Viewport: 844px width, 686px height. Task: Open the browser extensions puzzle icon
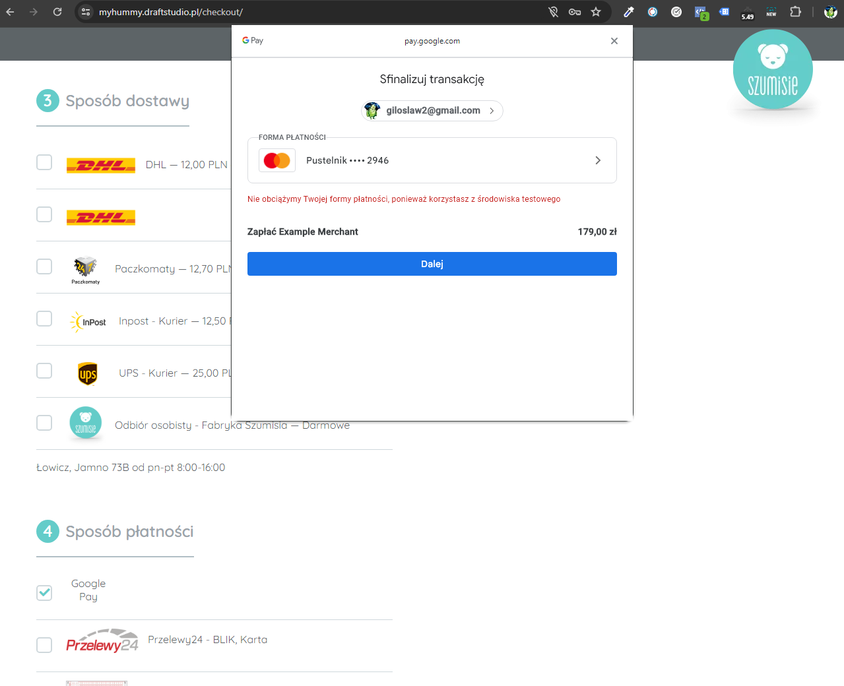click(795, 12)
